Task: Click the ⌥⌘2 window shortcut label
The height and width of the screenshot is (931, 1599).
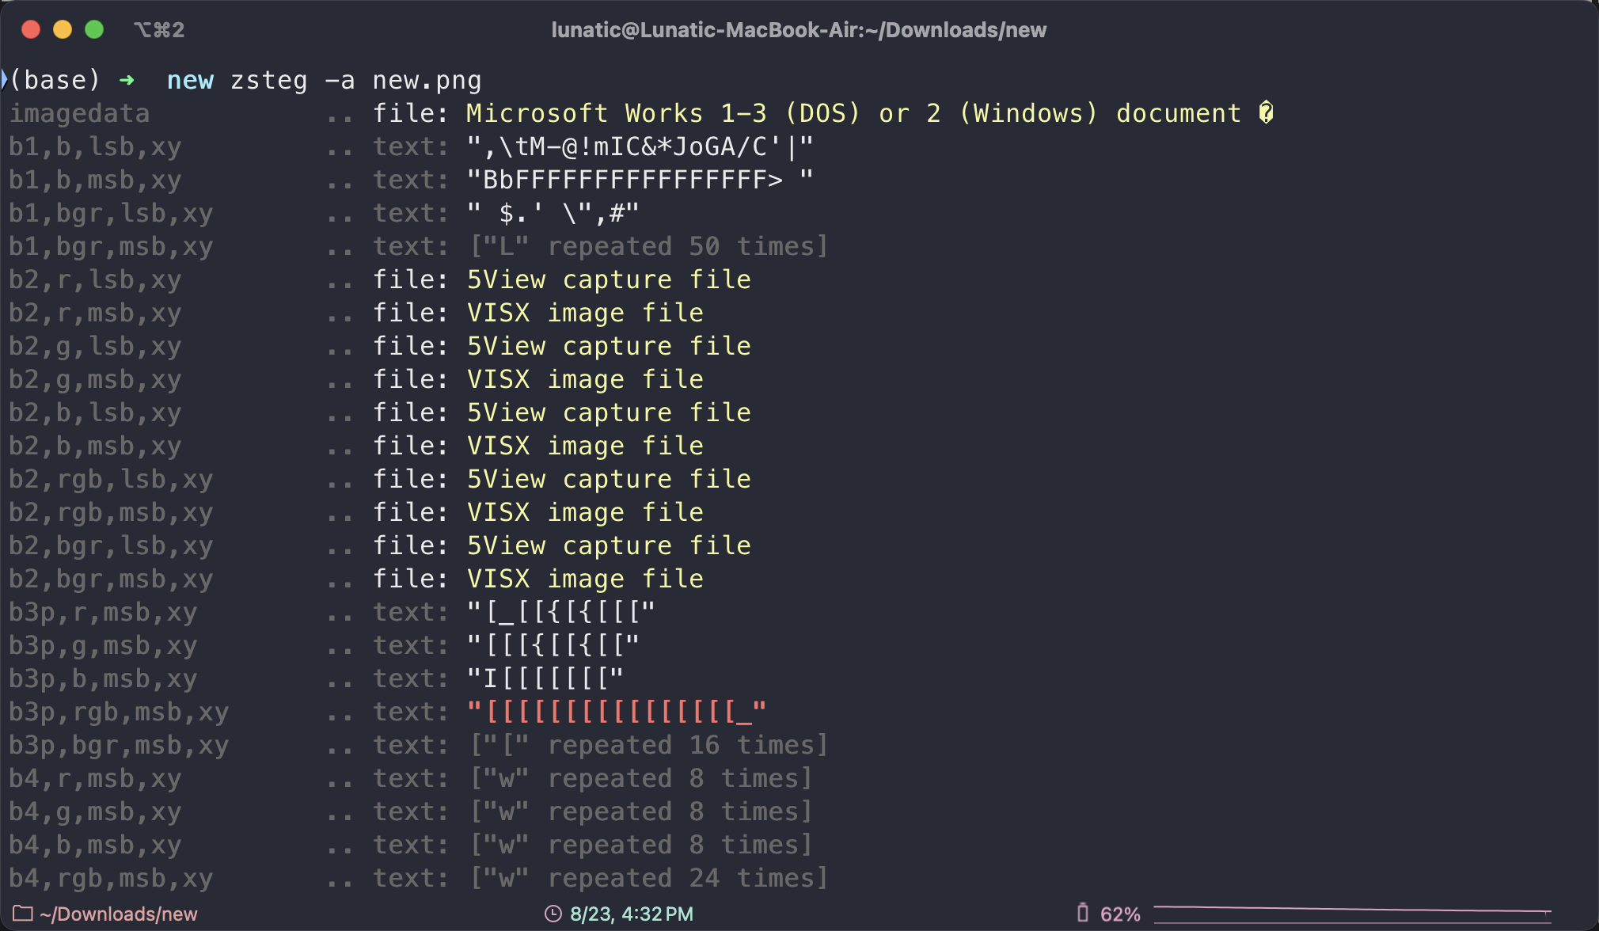Action: (x=159, y=30)
